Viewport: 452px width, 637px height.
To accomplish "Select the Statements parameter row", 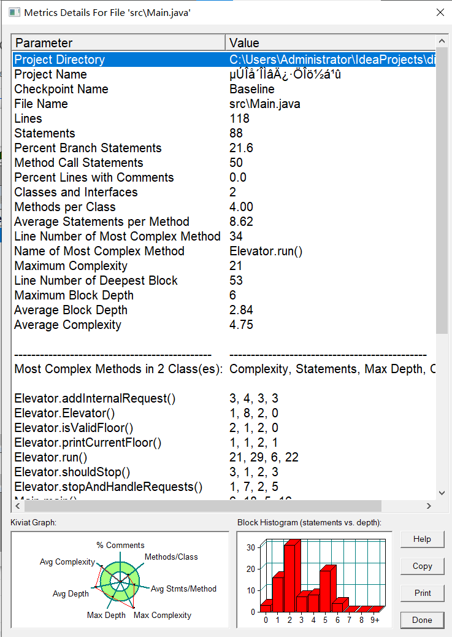I will tap(224, 133).
